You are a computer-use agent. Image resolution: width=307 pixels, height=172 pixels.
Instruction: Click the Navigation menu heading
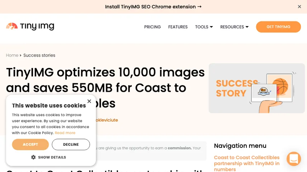coord(240,146)
